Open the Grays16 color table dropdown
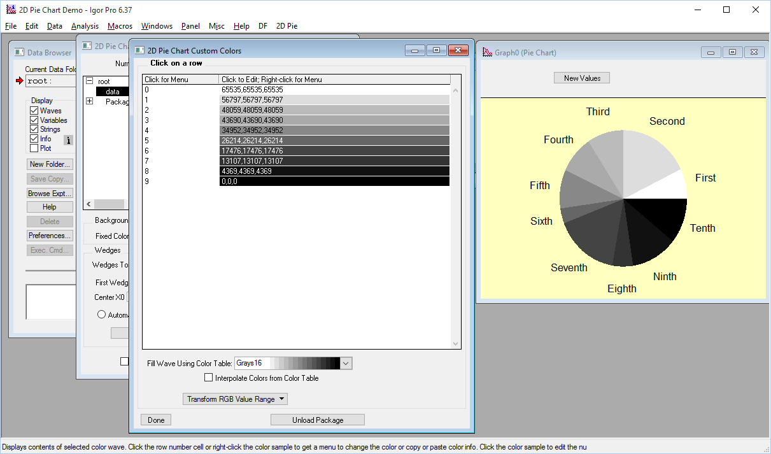 click(345, 363)
